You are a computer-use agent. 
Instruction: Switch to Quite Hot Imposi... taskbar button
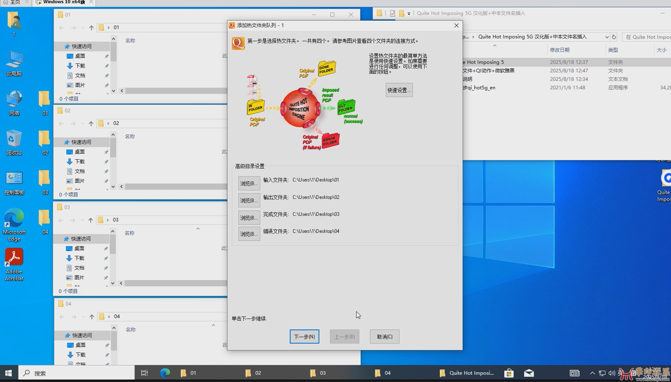point(467,373)
